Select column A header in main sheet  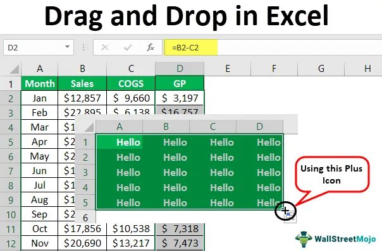coord(40,69)
